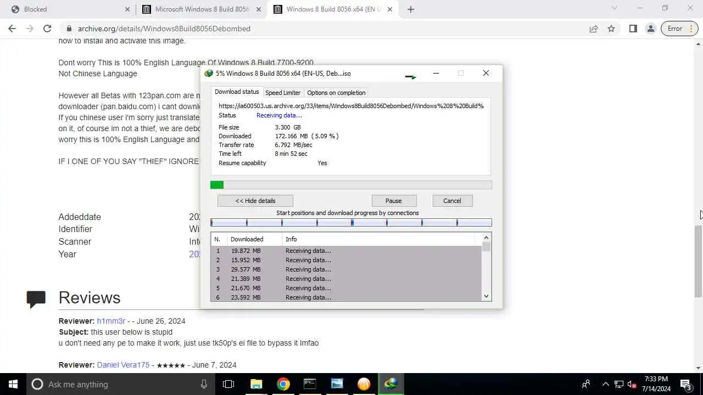Open the Command Prompt taskbar icon
703x395 pixels.
coord(310,384)
